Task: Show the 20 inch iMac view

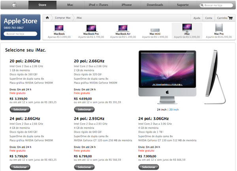Action: pyautogui.click(x=174, y=109)
